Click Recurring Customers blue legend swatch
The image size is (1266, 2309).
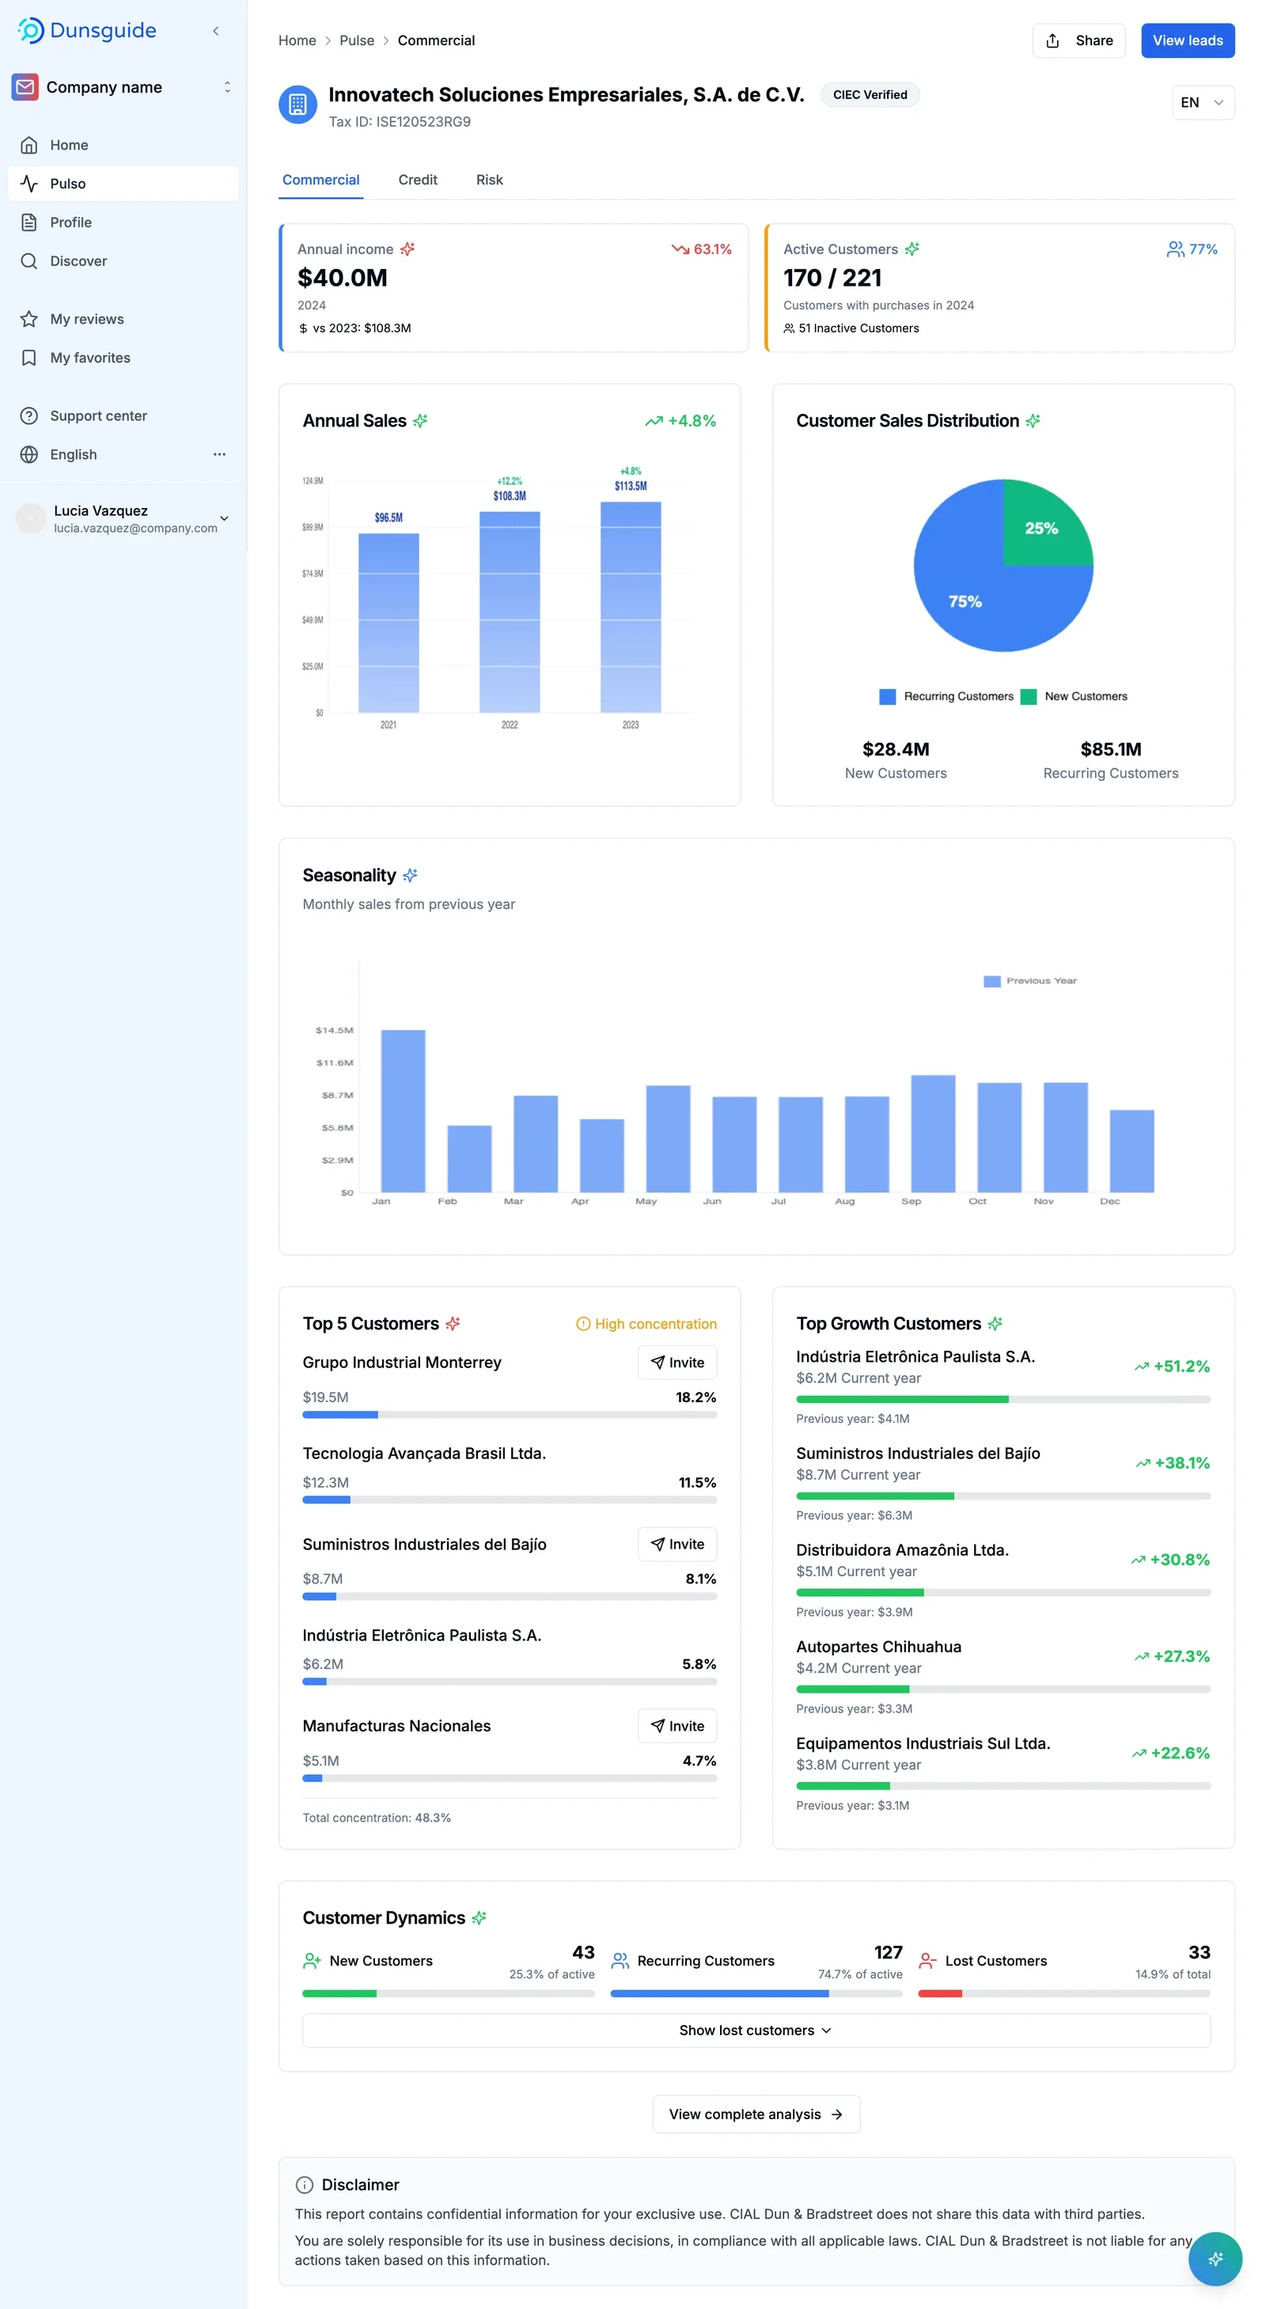pyautogui.click(x=888, y=696)
